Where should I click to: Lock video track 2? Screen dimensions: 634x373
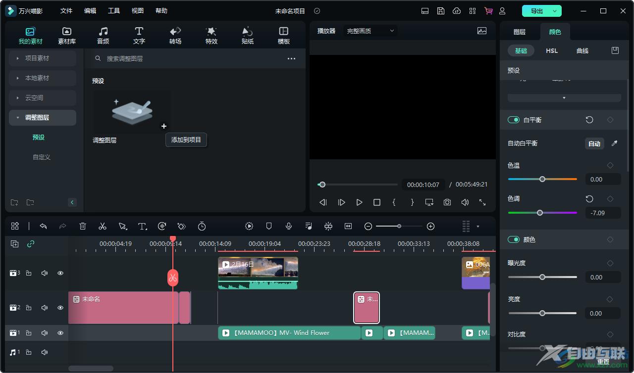click(29, 308)
